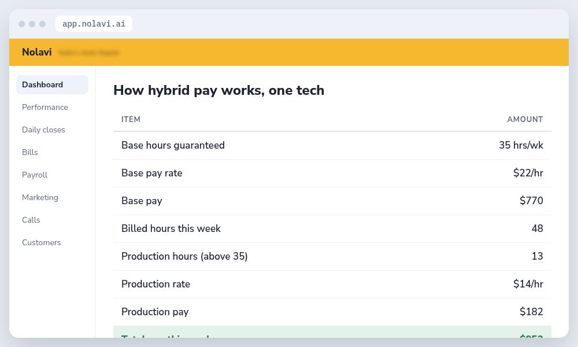Click the third window control dot
The width and height of the screenshot is (578, 347).
42,24
